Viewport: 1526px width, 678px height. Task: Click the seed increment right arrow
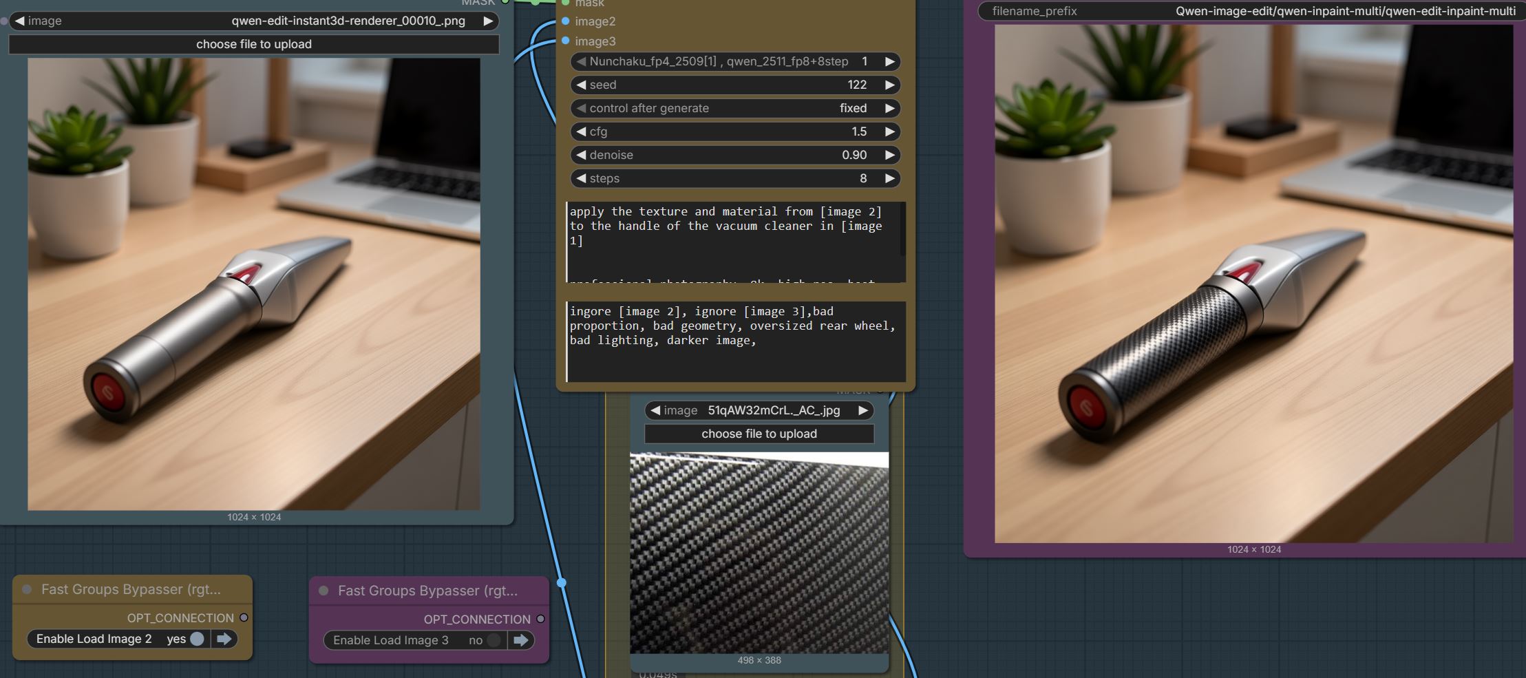point(889,85)
